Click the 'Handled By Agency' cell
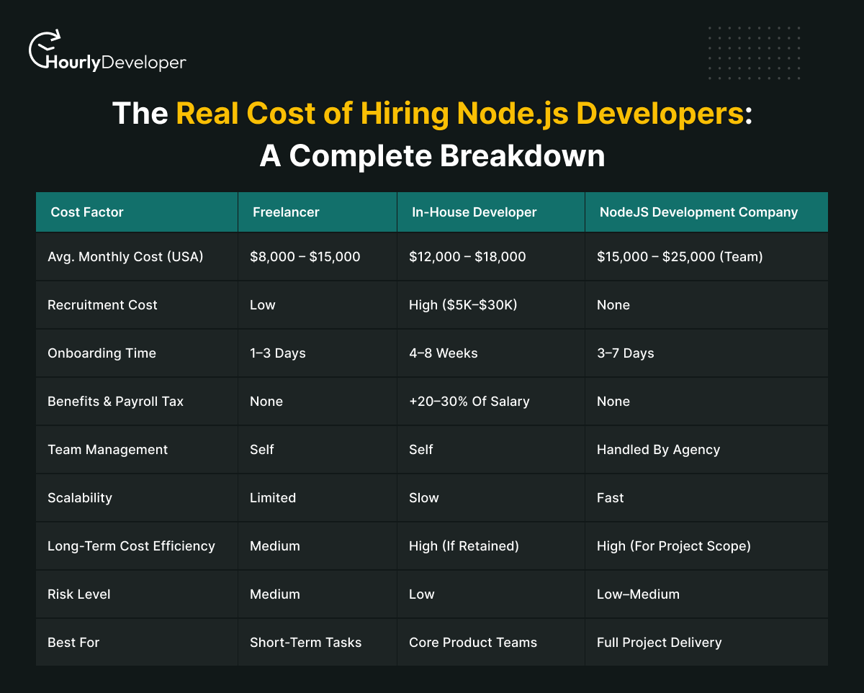This screenshot has height=693, width=864. click(658, 450)
